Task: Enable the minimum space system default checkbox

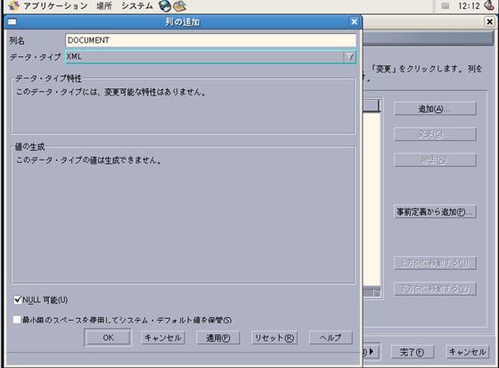Action: click(17, 320)
